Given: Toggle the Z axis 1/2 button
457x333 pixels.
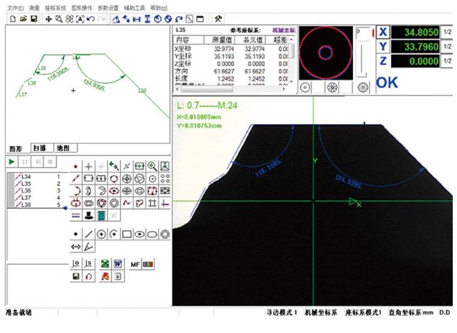Looking at the screenshot, I should click(447, 61).
